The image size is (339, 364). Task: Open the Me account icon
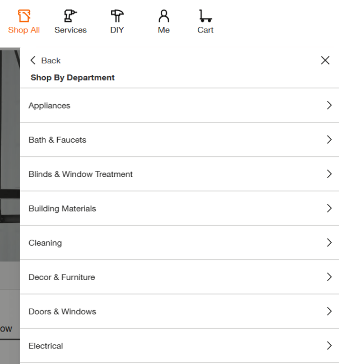pyautogui.click(x=164, y=16)
